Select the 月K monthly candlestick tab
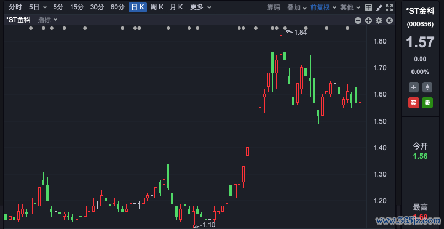Image resolution: width=444 pixels, height=229 pixels. (x=176, y=7)
